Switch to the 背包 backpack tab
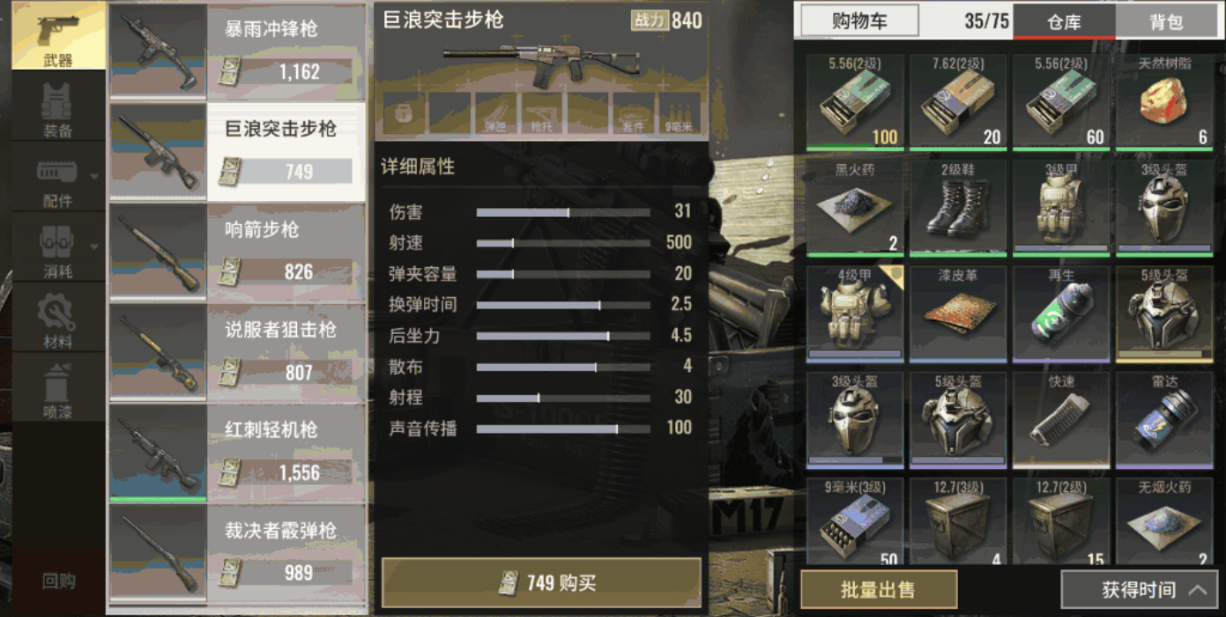The width and height of the screenshot is (1226, 617). click(x=1166, y=21)
